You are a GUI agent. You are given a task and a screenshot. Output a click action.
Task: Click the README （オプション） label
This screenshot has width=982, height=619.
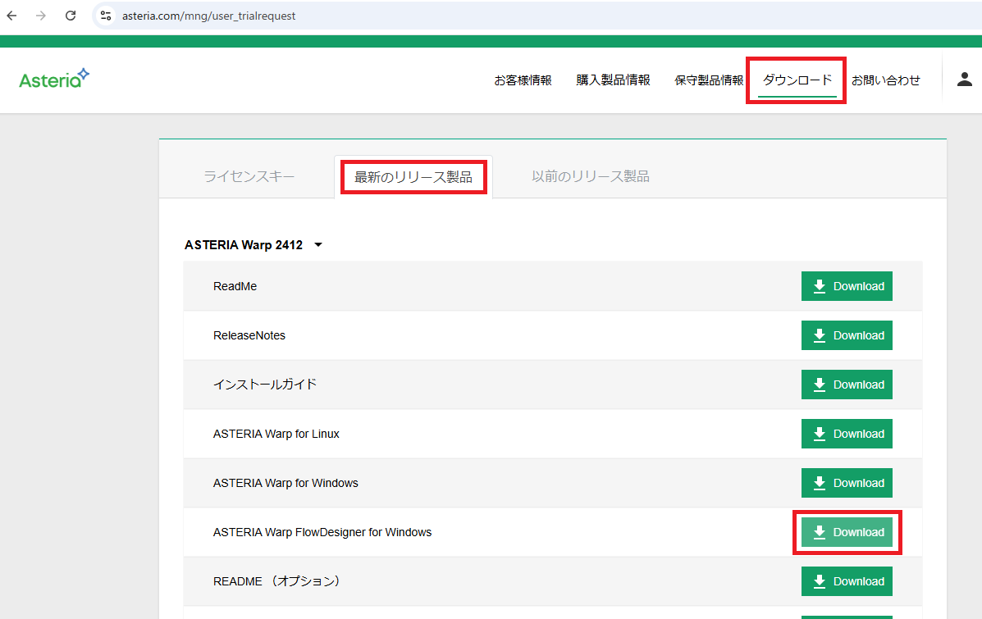click(276, 581)
